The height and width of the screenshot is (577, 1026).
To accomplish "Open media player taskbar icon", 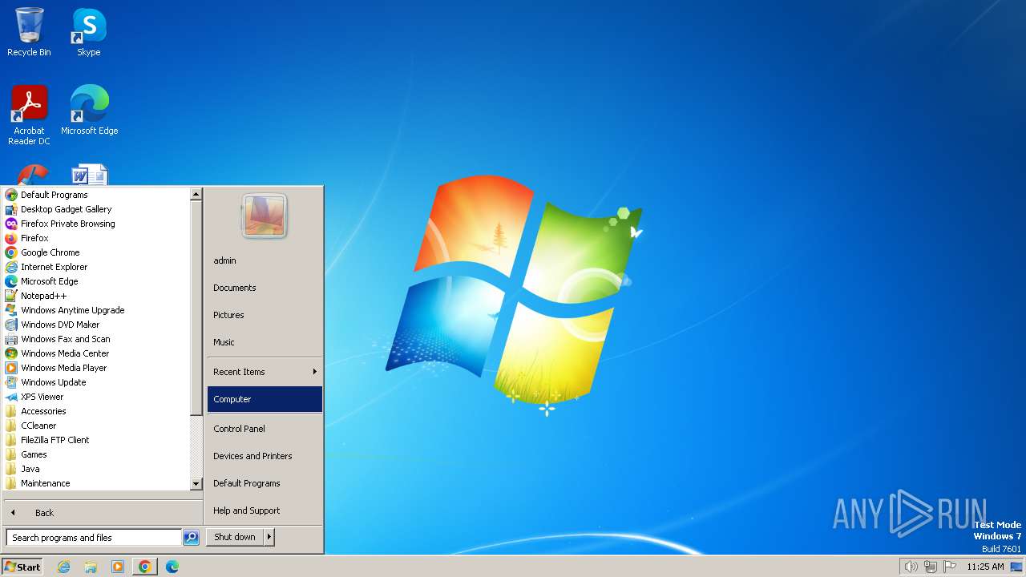I will point(118,567).
